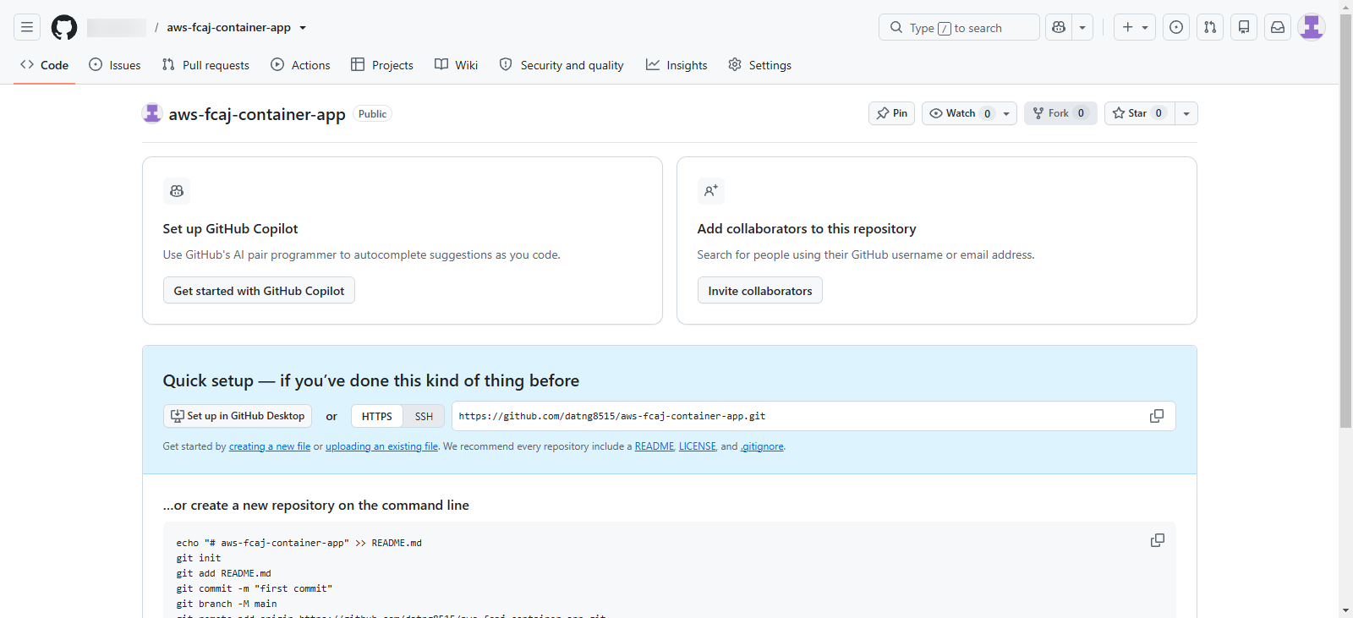The image size is (1353, 618).
Task: Open the Wiki tab
Action: 456,65
